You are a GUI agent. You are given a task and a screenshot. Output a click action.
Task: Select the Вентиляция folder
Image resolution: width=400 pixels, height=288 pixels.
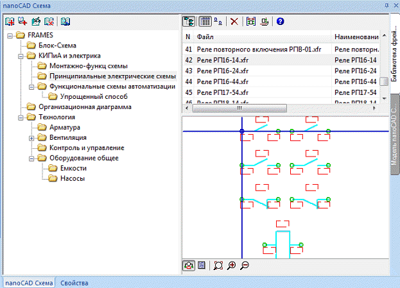point(68,137)
